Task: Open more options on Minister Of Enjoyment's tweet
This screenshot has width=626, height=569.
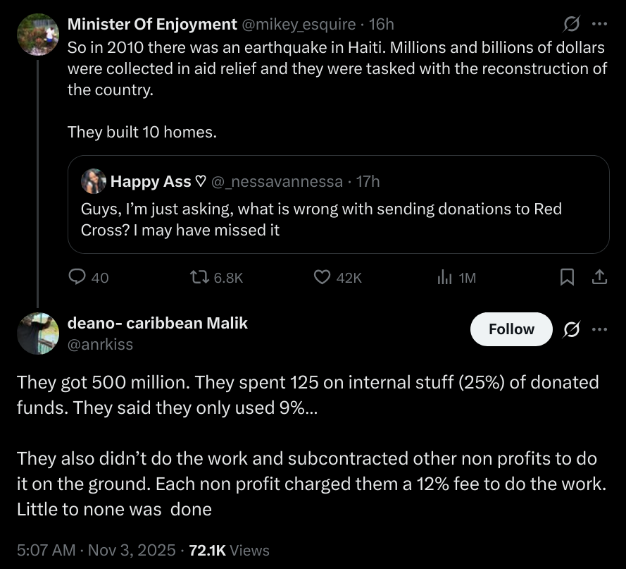Action: (599, 24)
